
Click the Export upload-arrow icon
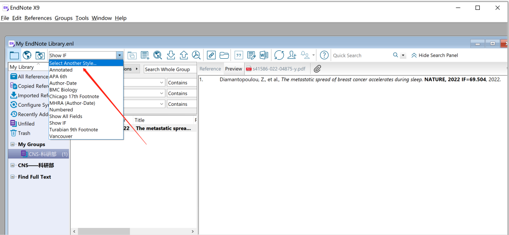pyautogui.click(x=184, y=55)
